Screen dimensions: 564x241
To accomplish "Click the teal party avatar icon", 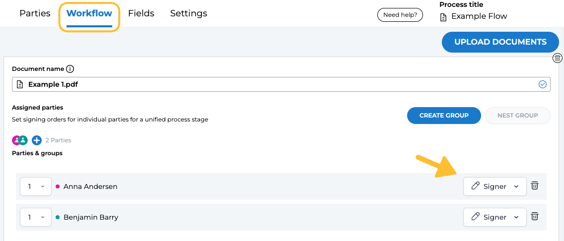I will click(x=23, y=140).
